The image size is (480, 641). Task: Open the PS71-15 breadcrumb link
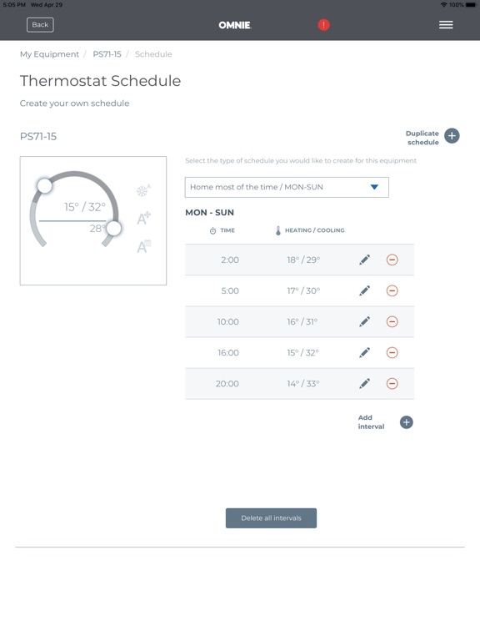(107, 54)
